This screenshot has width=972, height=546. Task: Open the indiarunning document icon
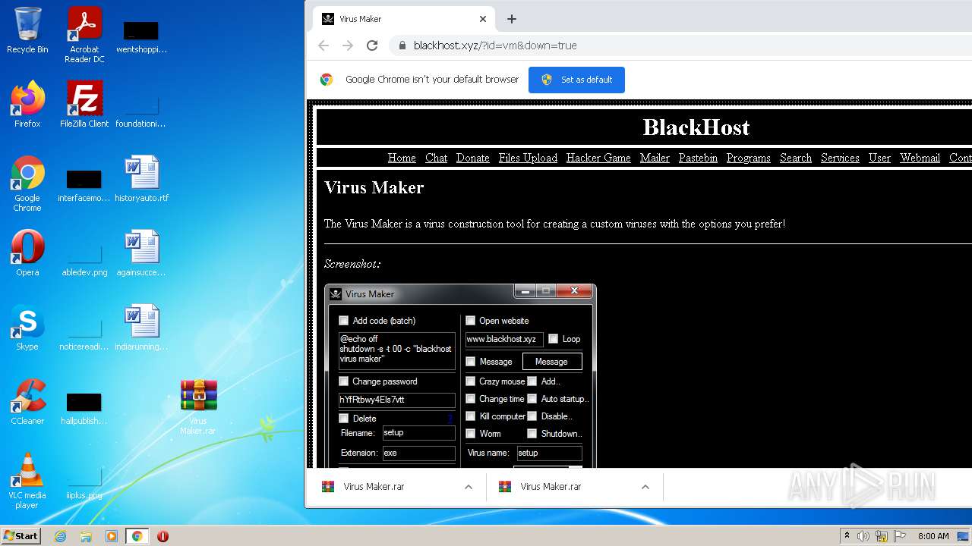pos(142,328)
